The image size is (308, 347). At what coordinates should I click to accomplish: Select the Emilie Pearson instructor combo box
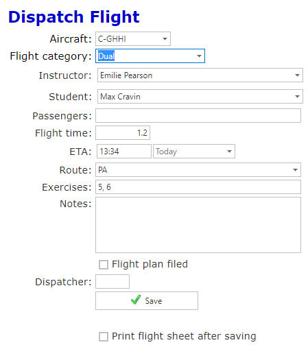coord(200,75)
